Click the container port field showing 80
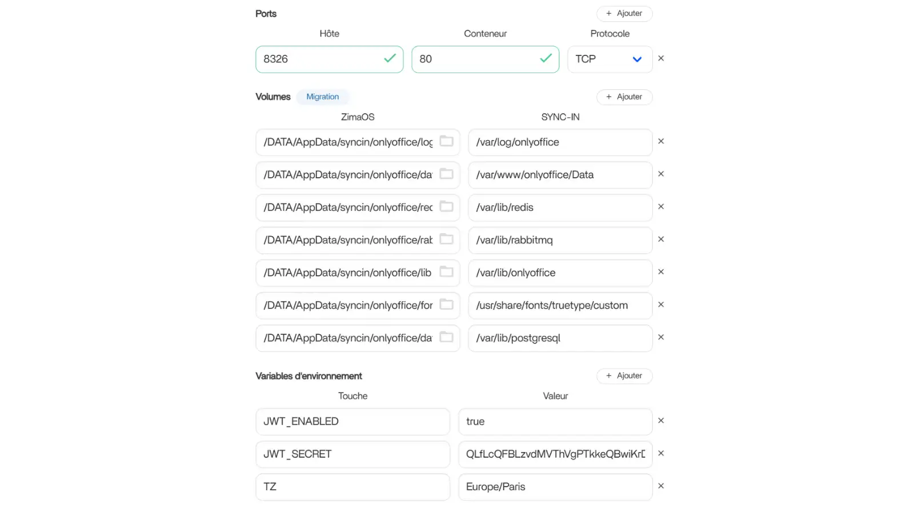The width and height of the screenshot is (914, 512). [477, 59]
